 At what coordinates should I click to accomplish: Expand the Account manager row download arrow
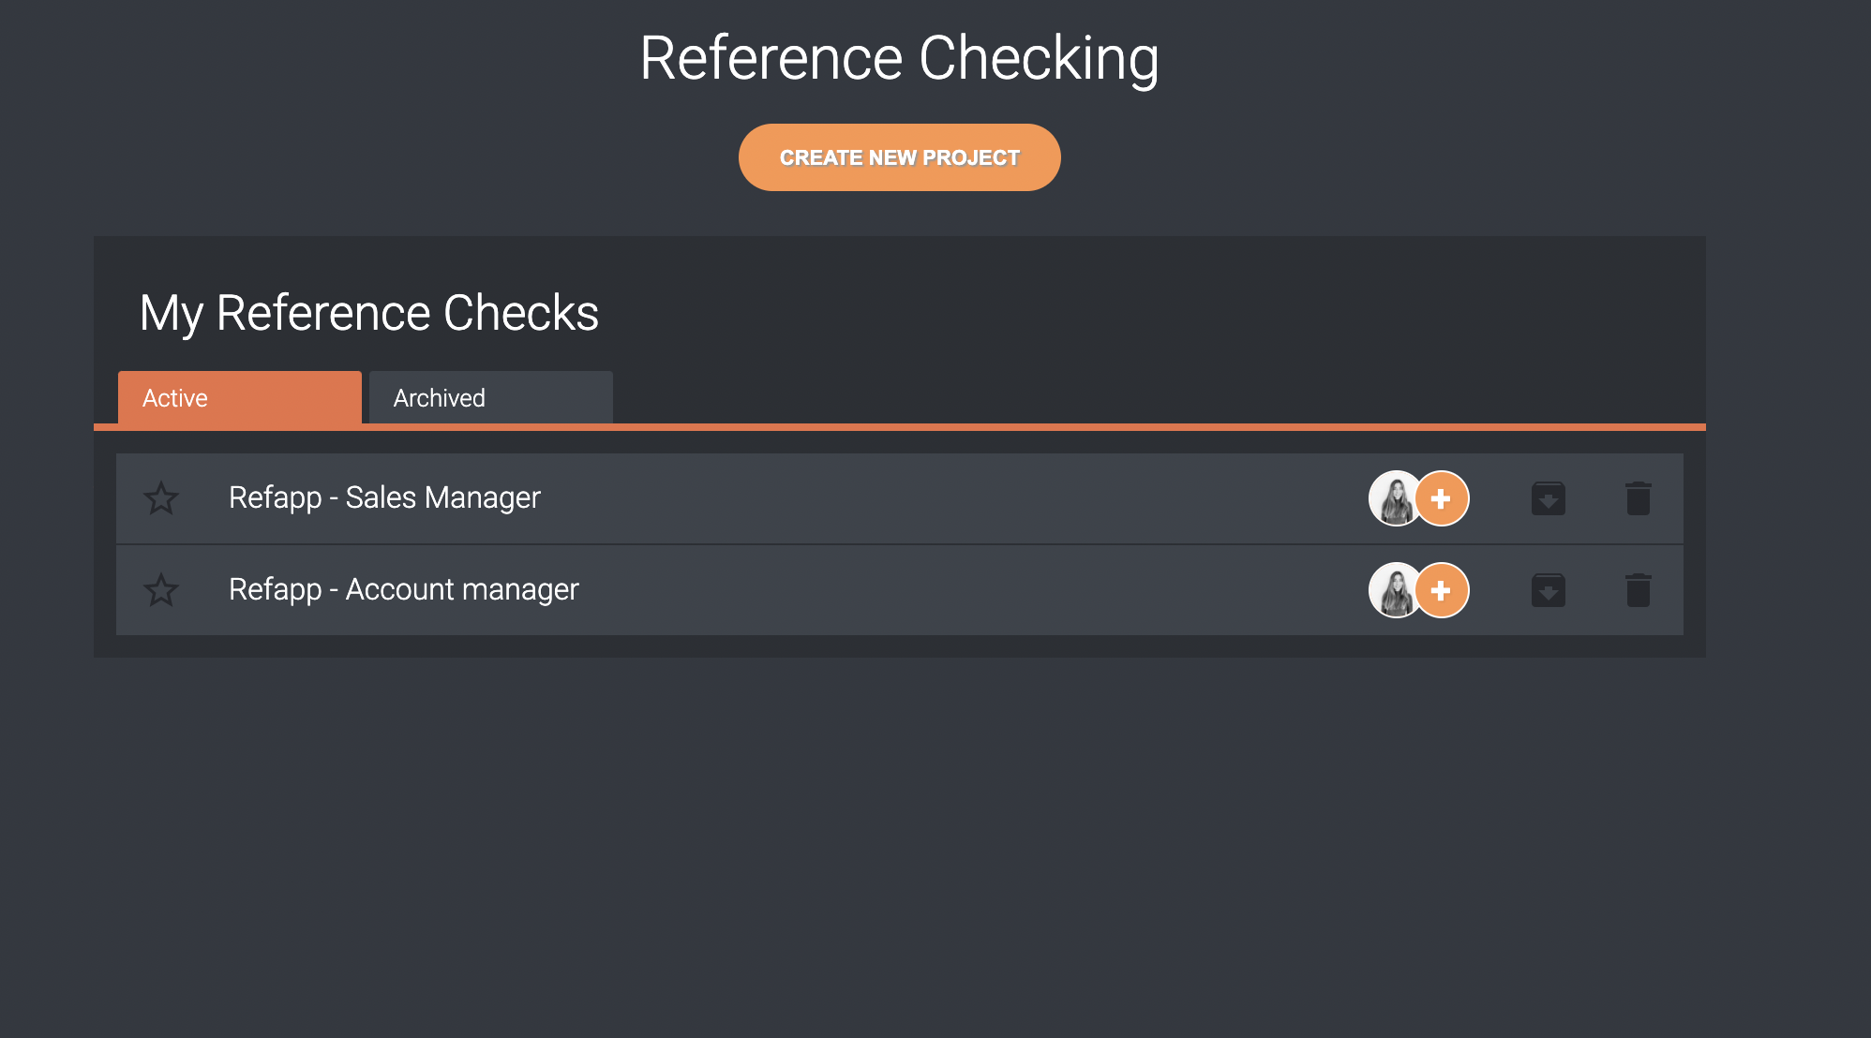(x=1549, y=590)
